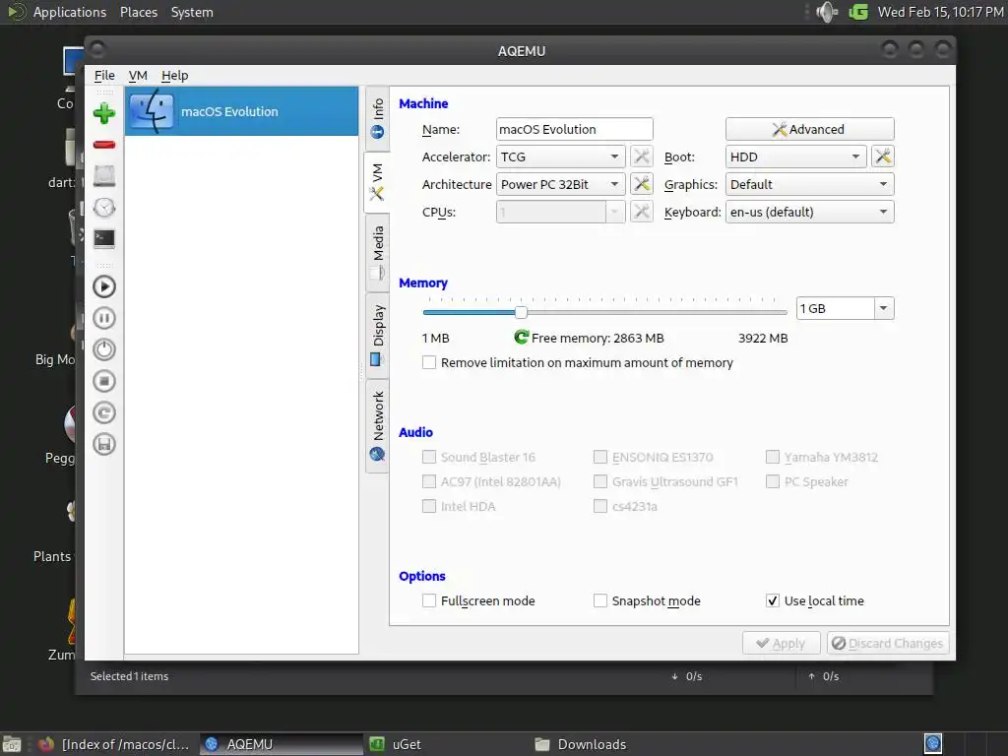
Task: Switch to the Display tab
Action: pyautogui.click(x=377, y=336)
